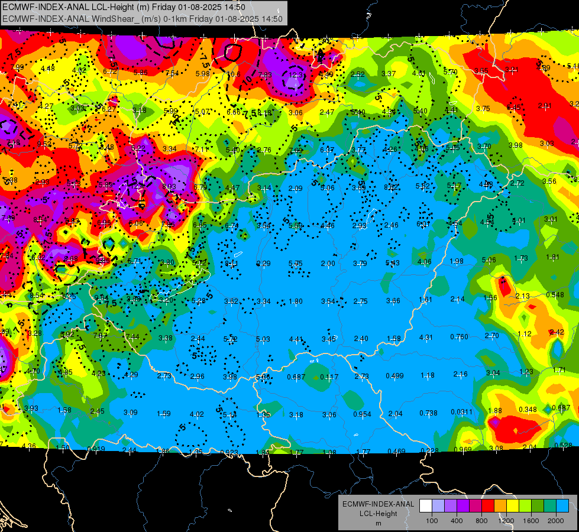Click the wind shear value 0.348

click(528, 410)
